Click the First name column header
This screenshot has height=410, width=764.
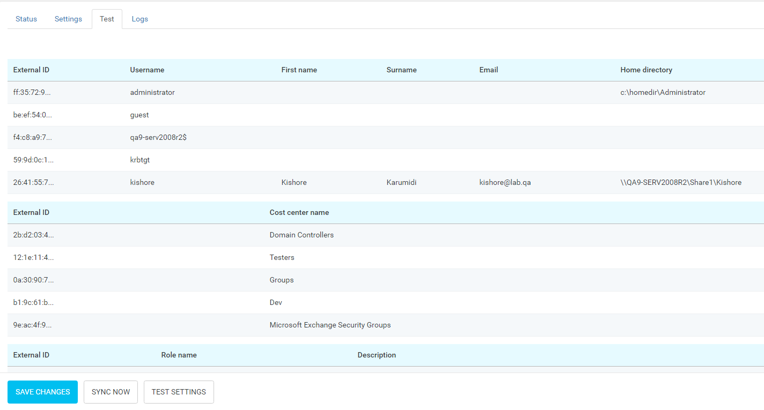(299, 70)
